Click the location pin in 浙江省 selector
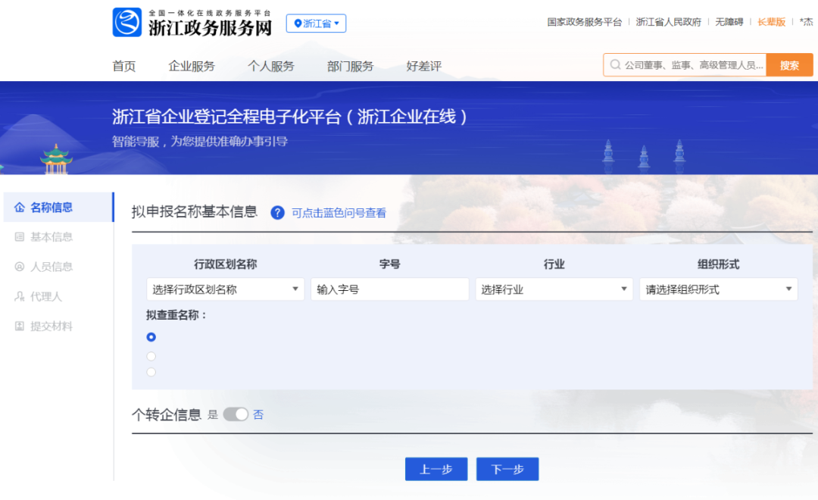 (x=296, y=23)
